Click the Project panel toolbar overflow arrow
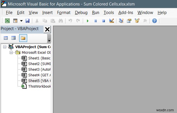The image size is (177, 113). (49, 38)
